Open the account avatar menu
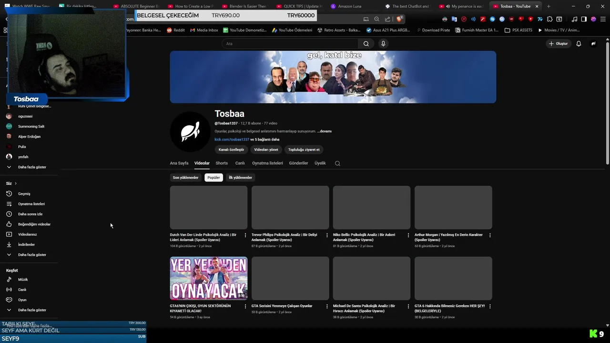Viewport: 610px width, 343px height. tap(593, 43)
